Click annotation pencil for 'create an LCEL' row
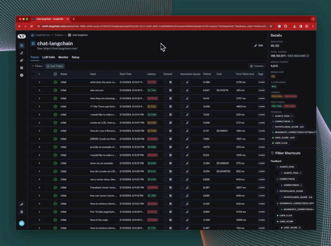This screenshot has width=331, height=246. (187, 123)
